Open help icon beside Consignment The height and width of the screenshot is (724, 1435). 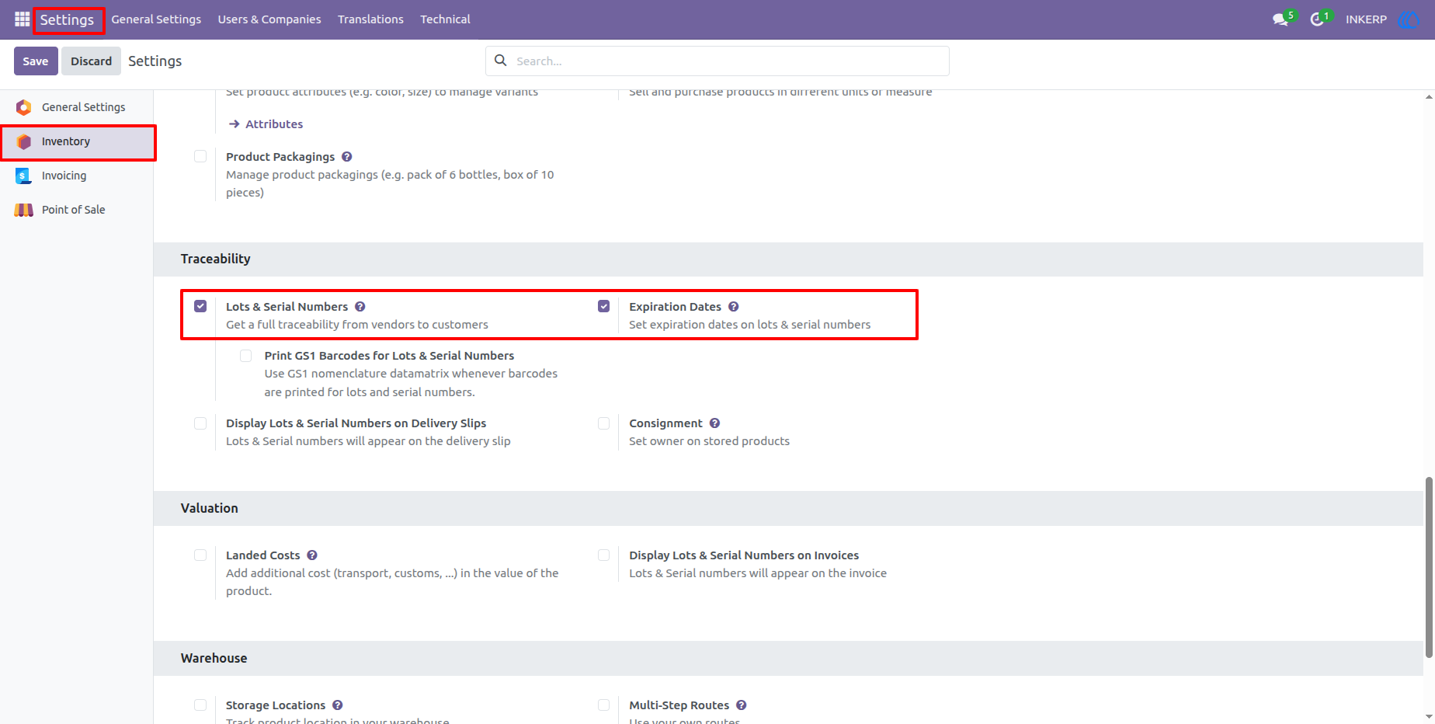point(715,423)
